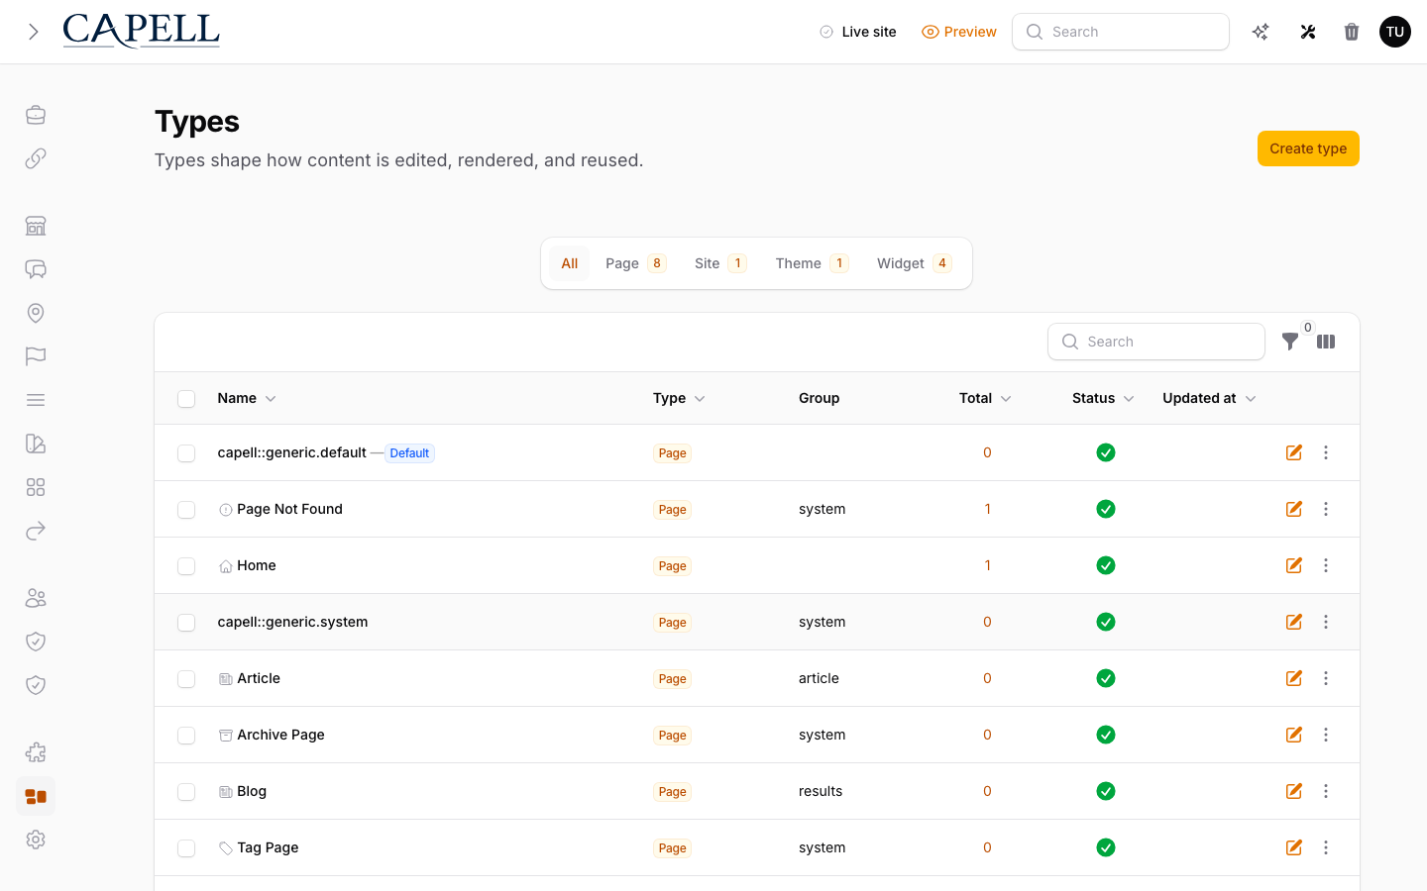Open the redirect arrow icon in sidebar
This screenshot has width=1427, height=891.
(36, 531)
